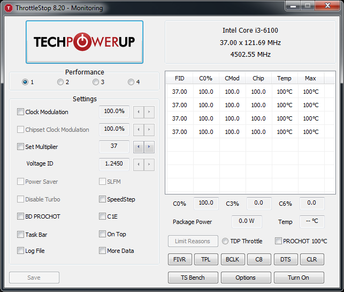The image size is (344, 292).
Task: Click the 'Intel Core i3-6100' text
Action: pos(250,31)
